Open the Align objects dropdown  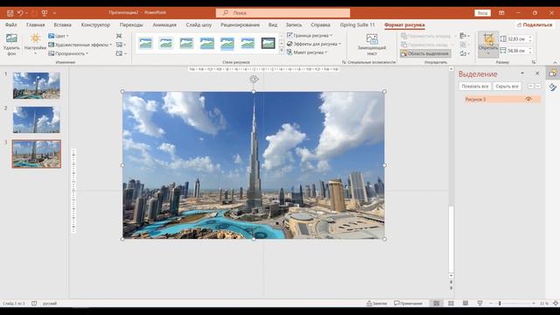[x=465, y=36]
